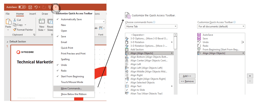
Task: Select 3-D Options... command in the list
Action: pos(149,38)
